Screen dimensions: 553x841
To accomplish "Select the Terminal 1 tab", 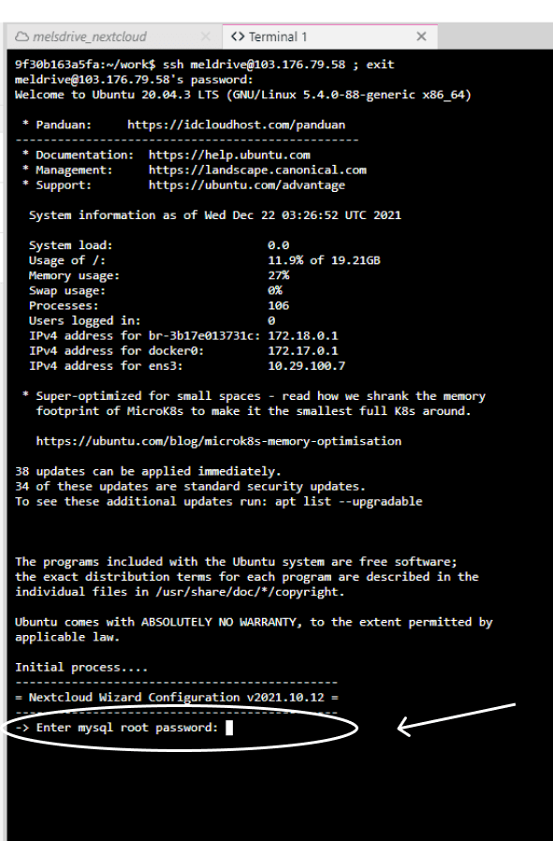I will [x=329, y=37].
